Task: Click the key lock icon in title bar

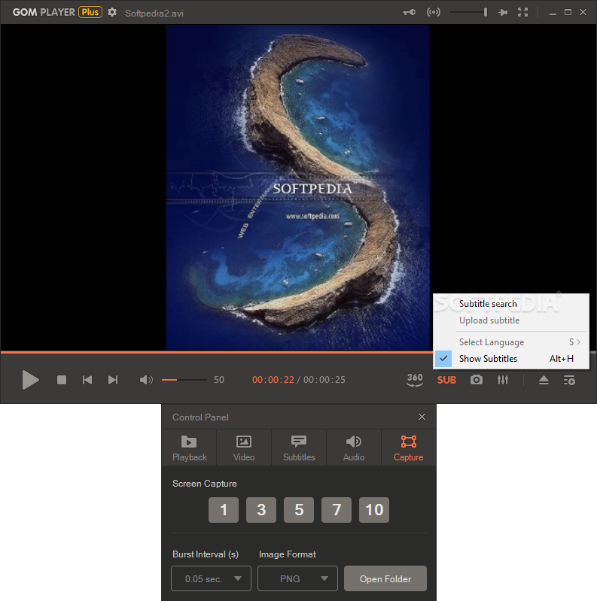Action: 409,12
